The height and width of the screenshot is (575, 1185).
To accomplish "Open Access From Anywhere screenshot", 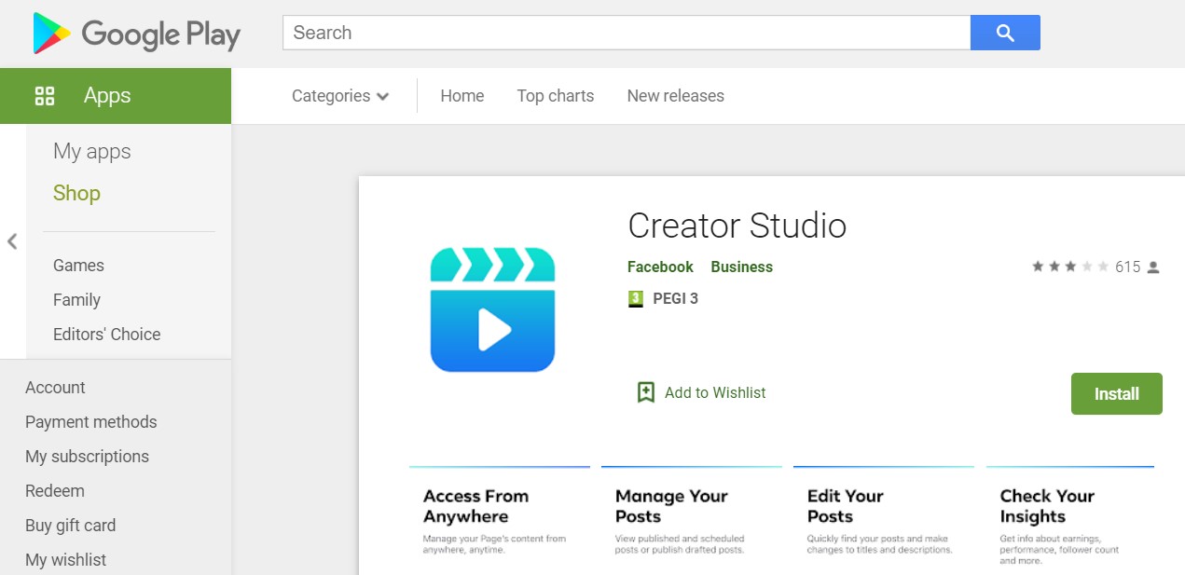I will (500, 518).
